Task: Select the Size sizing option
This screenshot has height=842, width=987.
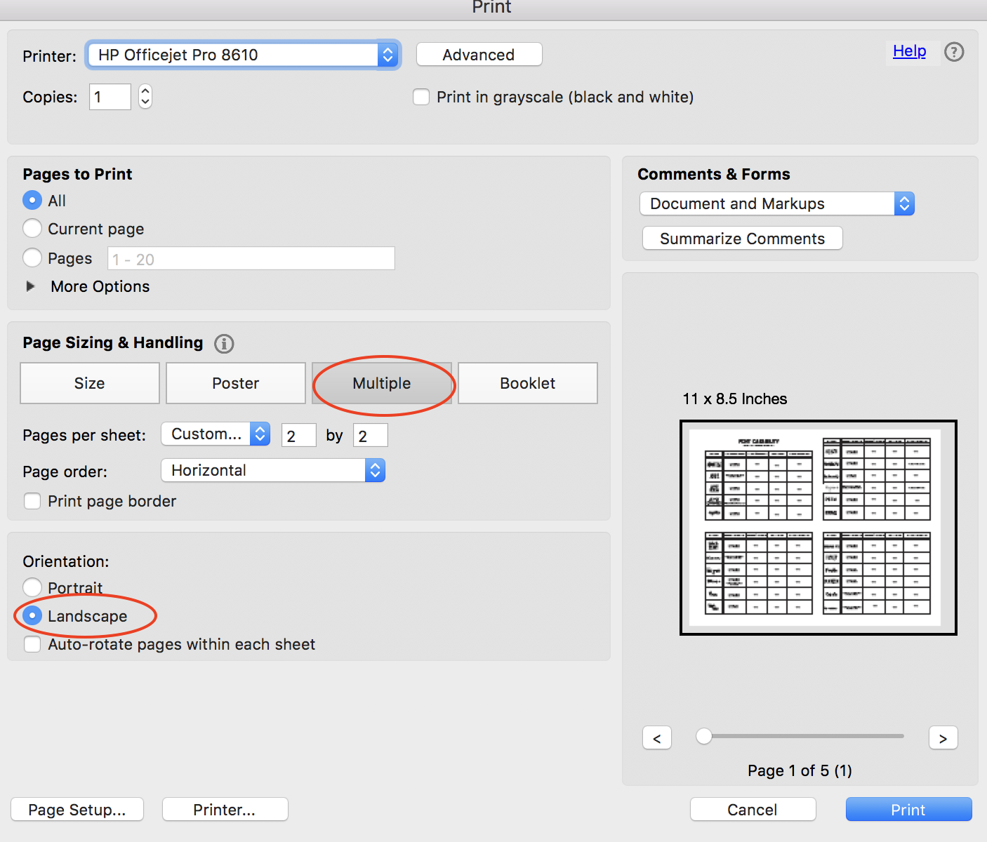Action: [90, 383]
